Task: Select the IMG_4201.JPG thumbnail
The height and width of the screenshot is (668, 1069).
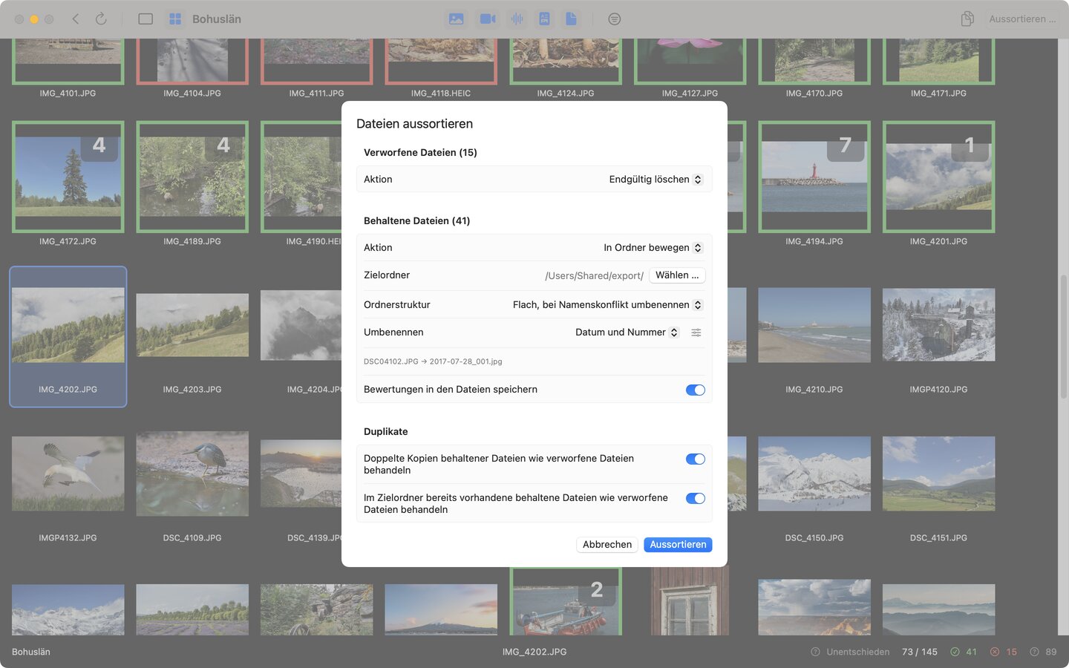Action: (x=938, y=177)
